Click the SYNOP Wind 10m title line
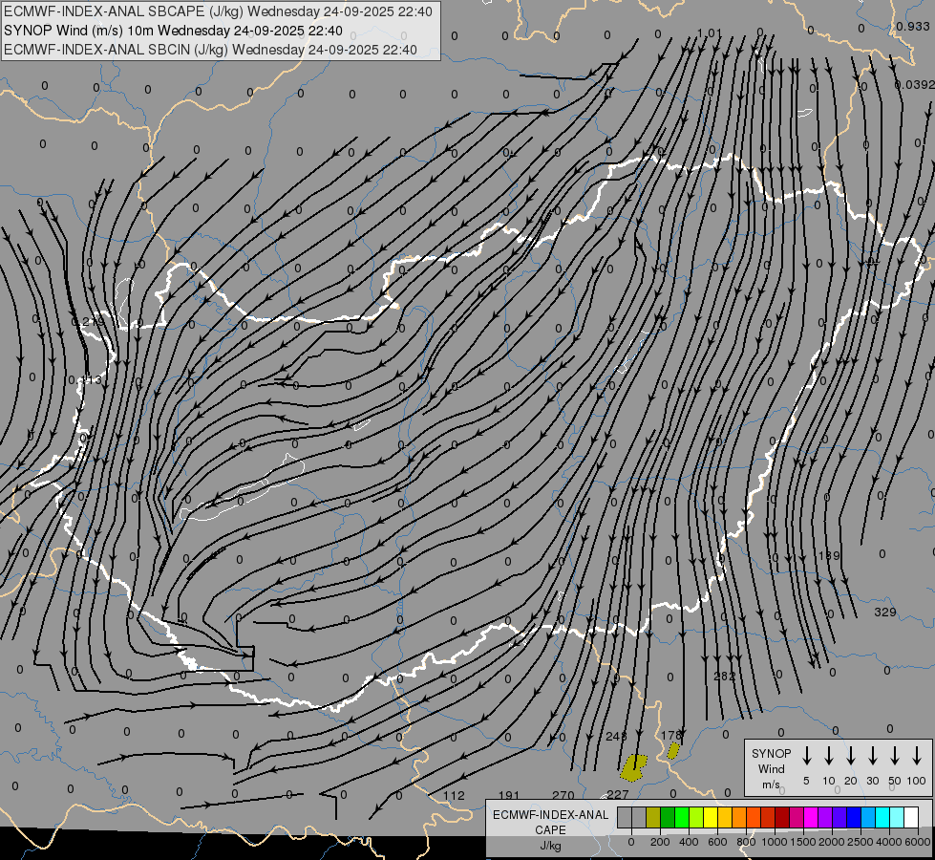 click(x=173, y=31)
